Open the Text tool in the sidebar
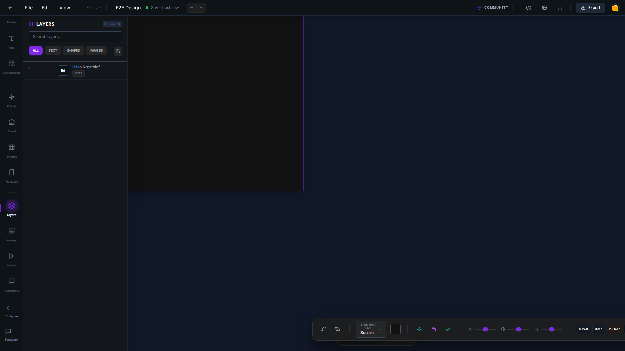Screen dimensions: 625x351 11,42
